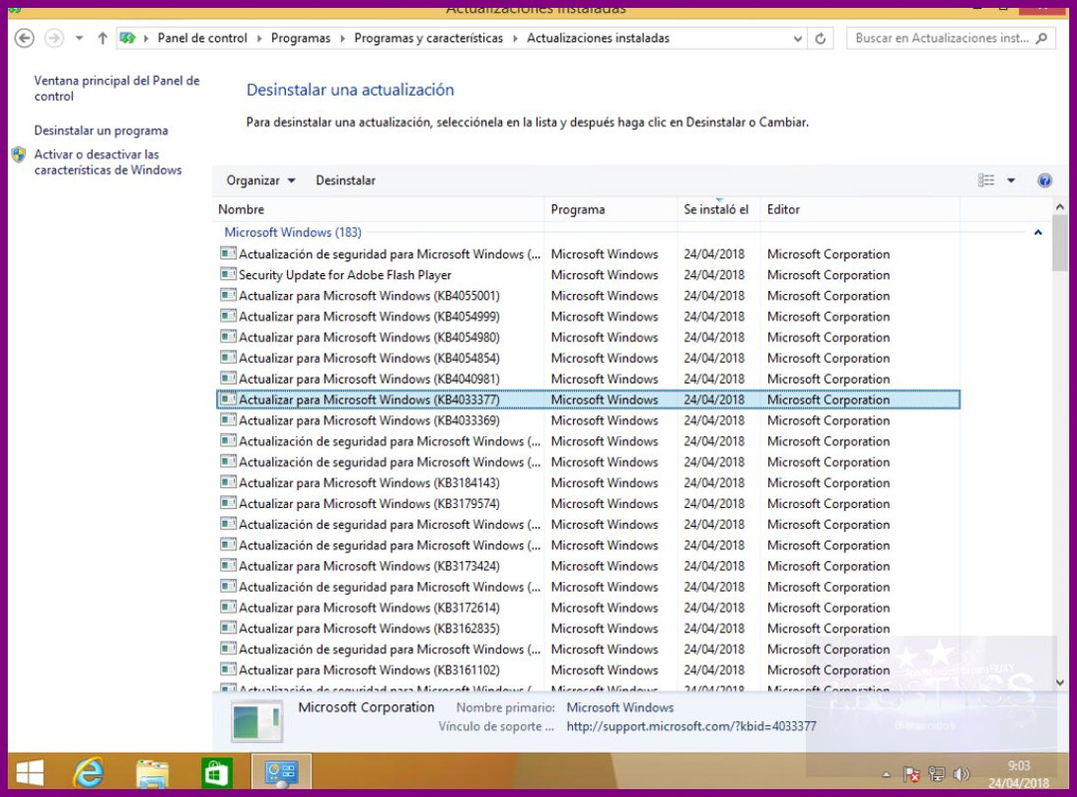Click the Control Panel icon in address bar

[x=128, y=39]
